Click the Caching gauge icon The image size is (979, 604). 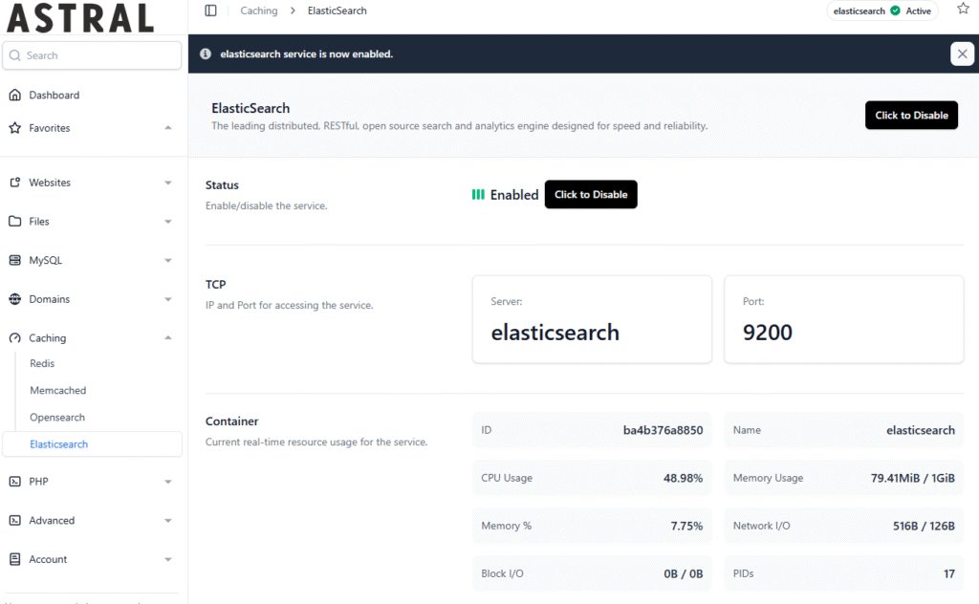pyautogui.click(x=15, y=337)
